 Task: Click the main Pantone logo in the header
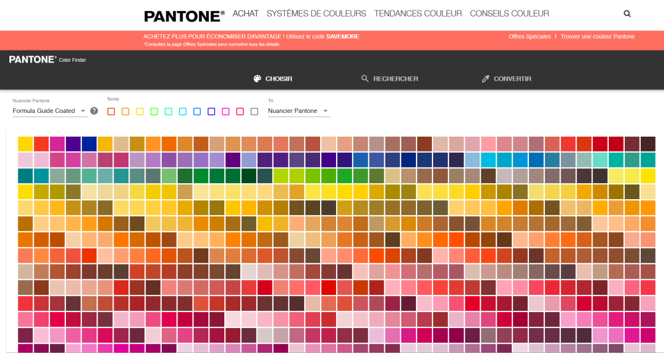184,15
